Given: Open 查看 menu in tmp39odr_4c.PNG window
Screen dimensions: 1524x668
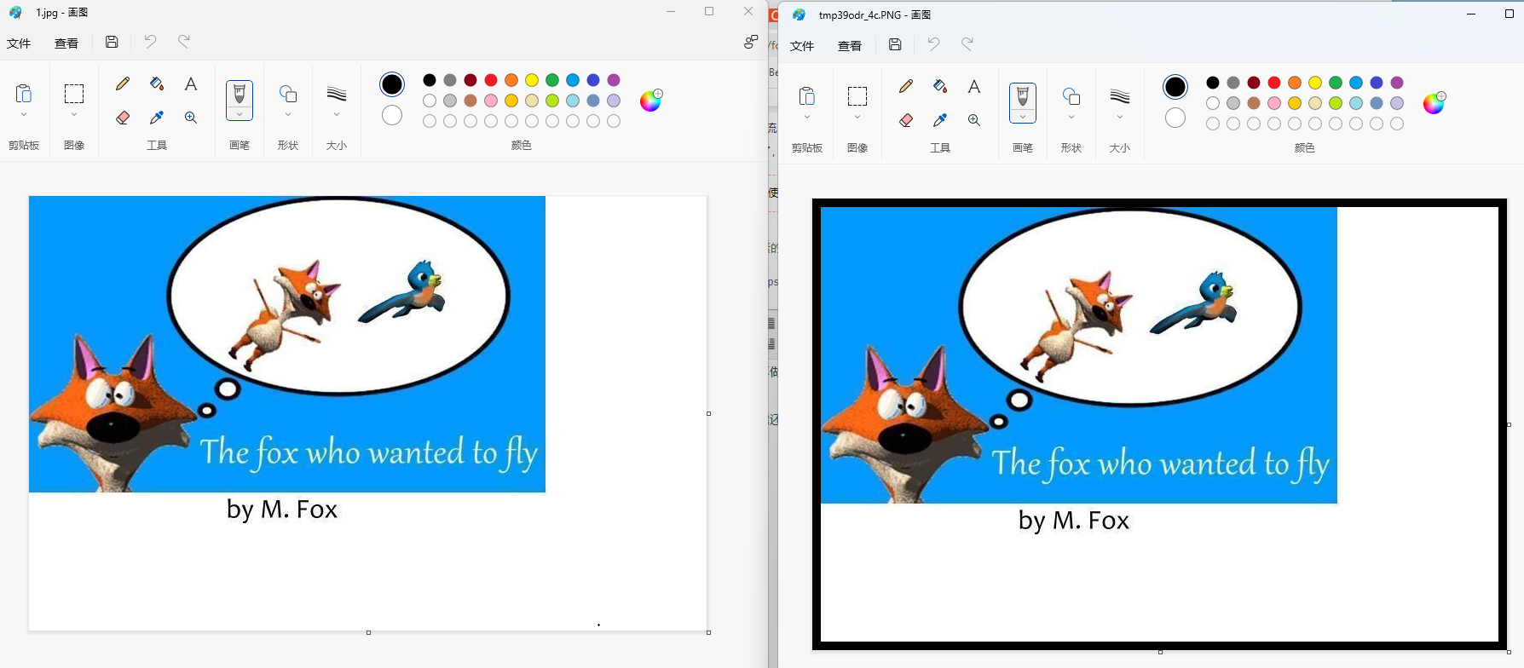Looking at the screenshot, I should [850, 46].
